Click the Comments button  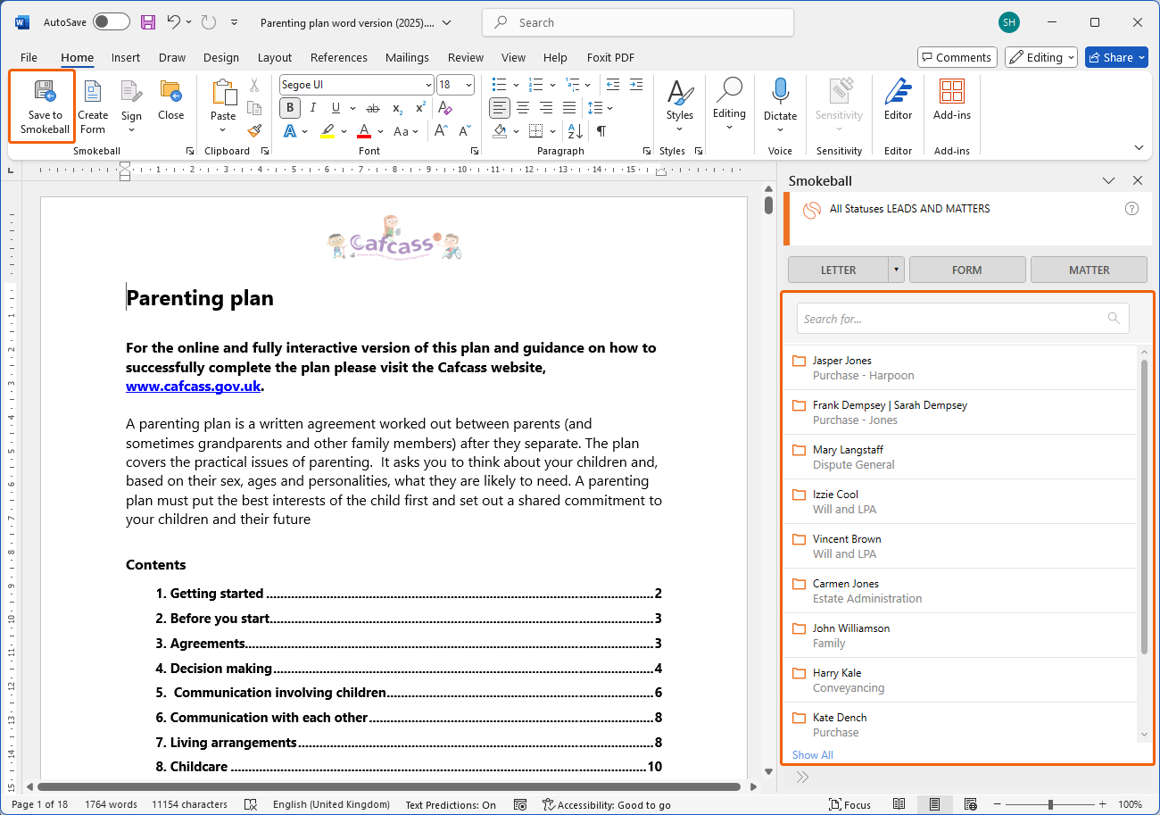957,57
